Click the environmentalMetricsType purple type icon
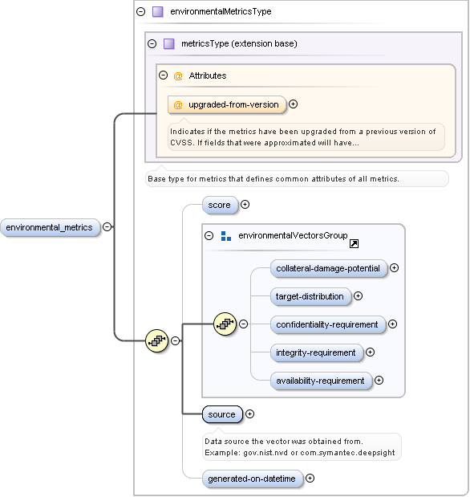 pyautogui.click(x=158, y=12)
